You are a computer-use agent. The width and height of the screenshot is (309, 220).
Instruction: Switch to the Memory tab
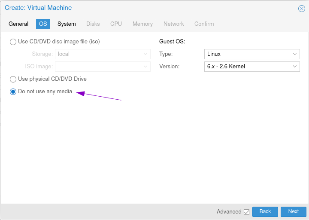pyautogui.click(x=142, y=24)
